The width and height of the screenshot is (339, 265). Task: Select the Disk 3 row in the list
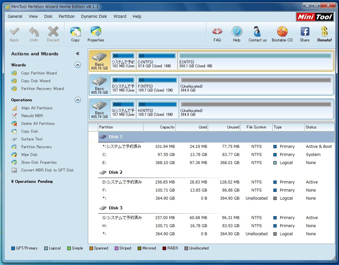tap(216, 208)
